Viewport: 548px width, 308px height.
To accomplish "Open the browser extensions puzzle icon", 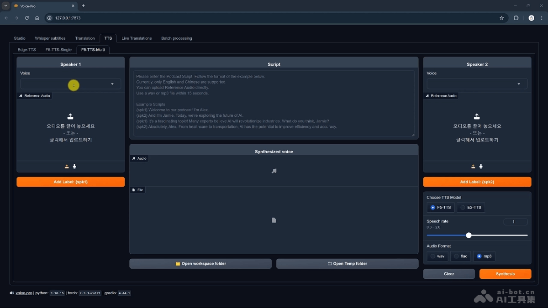I will click(516, 18).
